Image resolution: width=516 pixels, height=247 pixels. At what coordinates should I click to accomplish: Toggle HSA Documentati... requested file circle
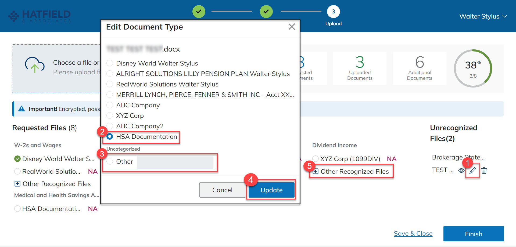pyautogui.click(x=17, y=209)
